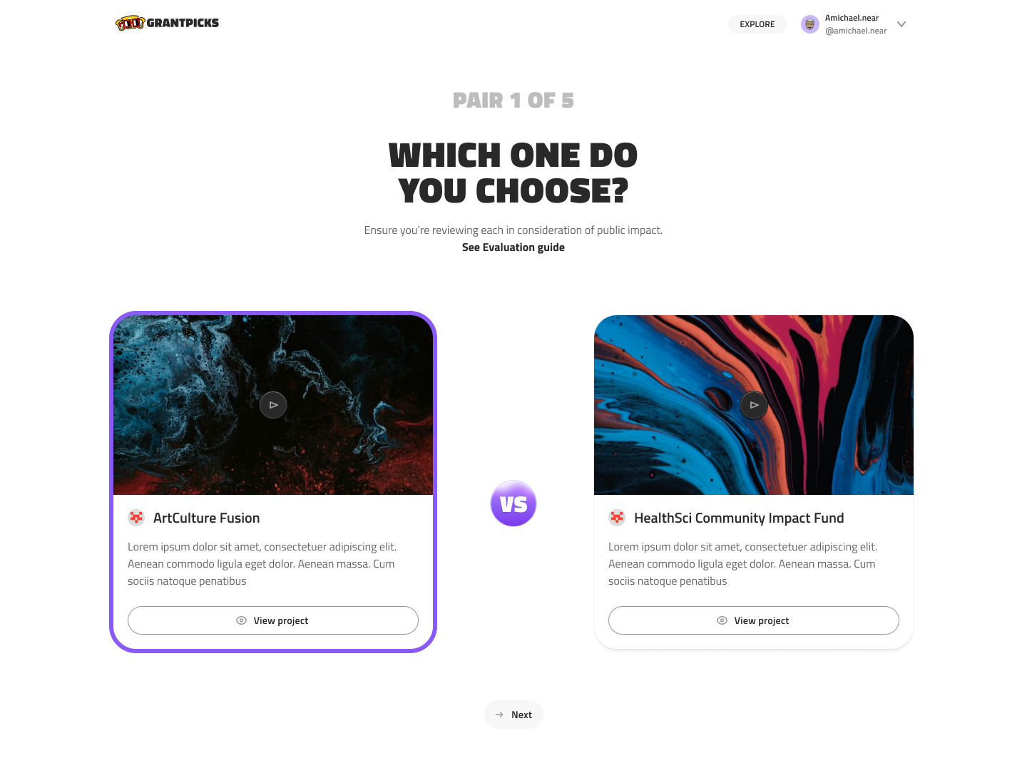The width and height of the screenshot is (1027, 763).
Task: Expand the account dropdown chevron
Action: tap(901, 24)
